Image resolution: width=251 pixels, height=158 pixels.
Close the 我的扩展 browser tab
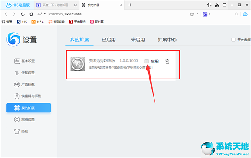pyautogui.click(x=121, y=5)
